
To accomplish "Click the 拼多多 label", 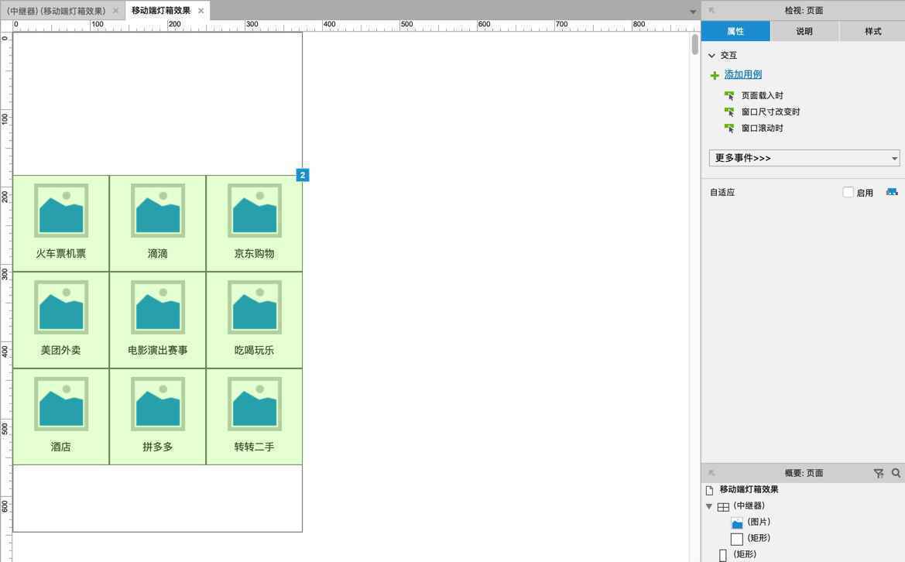I will 158,447.
